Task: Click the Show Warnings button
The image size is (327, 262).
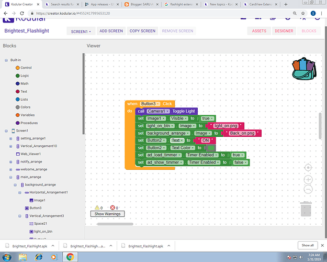Action: click(107, 214)
